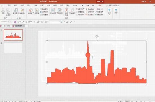Viewport: 155px width, 102px height.
Task: Switch to the YH tab
Action: tap(93, 5)
